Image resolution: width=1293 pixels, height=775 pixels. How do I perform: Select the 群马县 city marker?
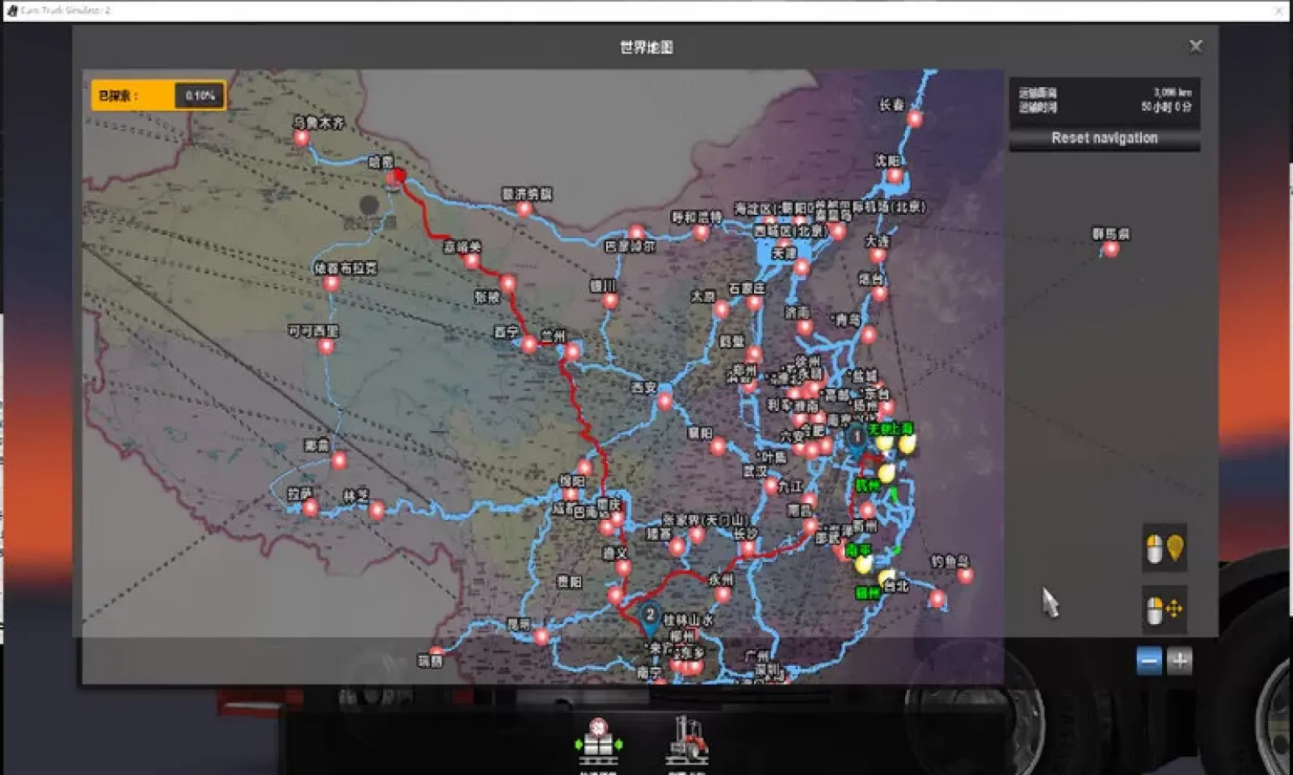coord(1111,249)
